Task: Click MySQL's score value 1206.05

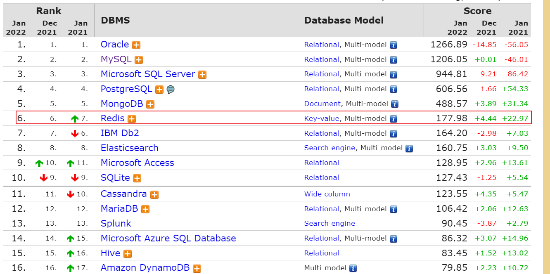Action: coord(449,59)
